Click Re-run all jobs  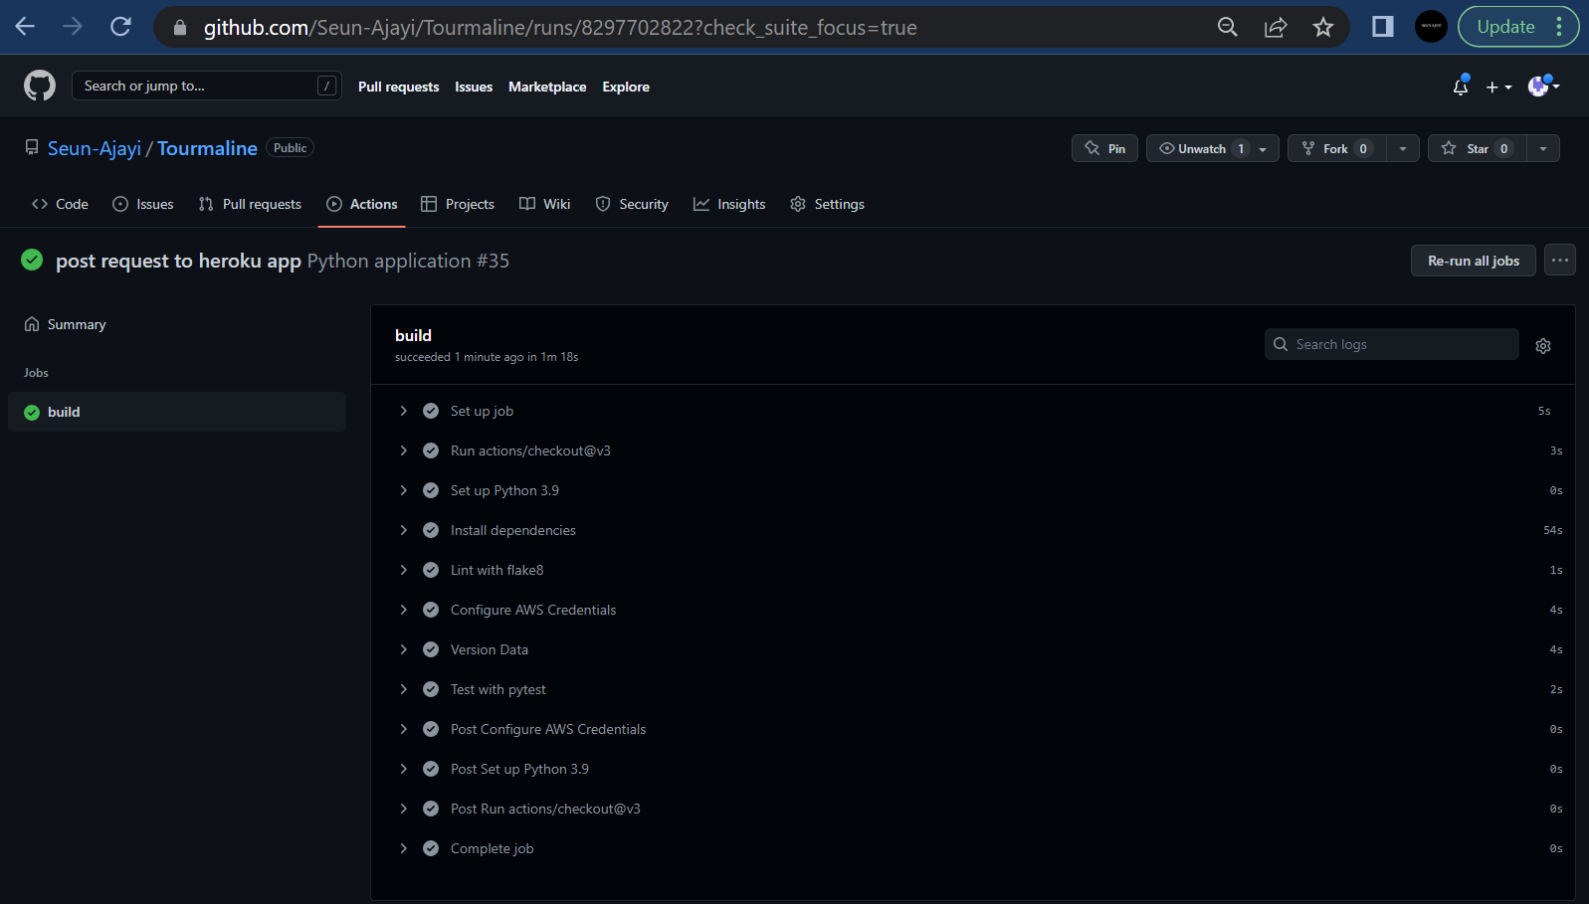click(x=1474, y=261)
